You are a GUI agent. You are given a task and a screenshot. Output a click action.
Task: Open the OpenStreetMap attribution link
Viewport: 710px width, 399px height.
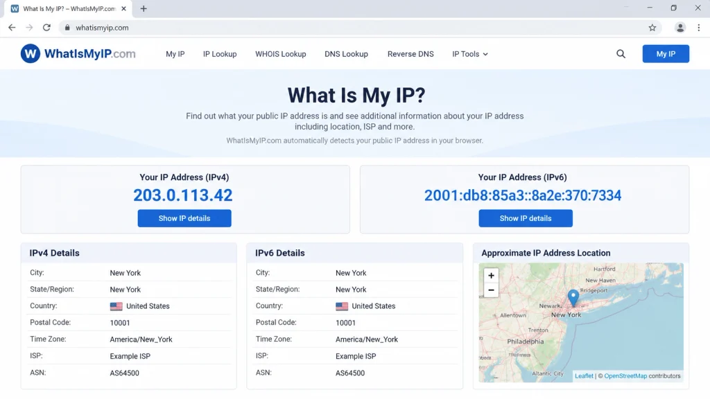tap(625, 376)
